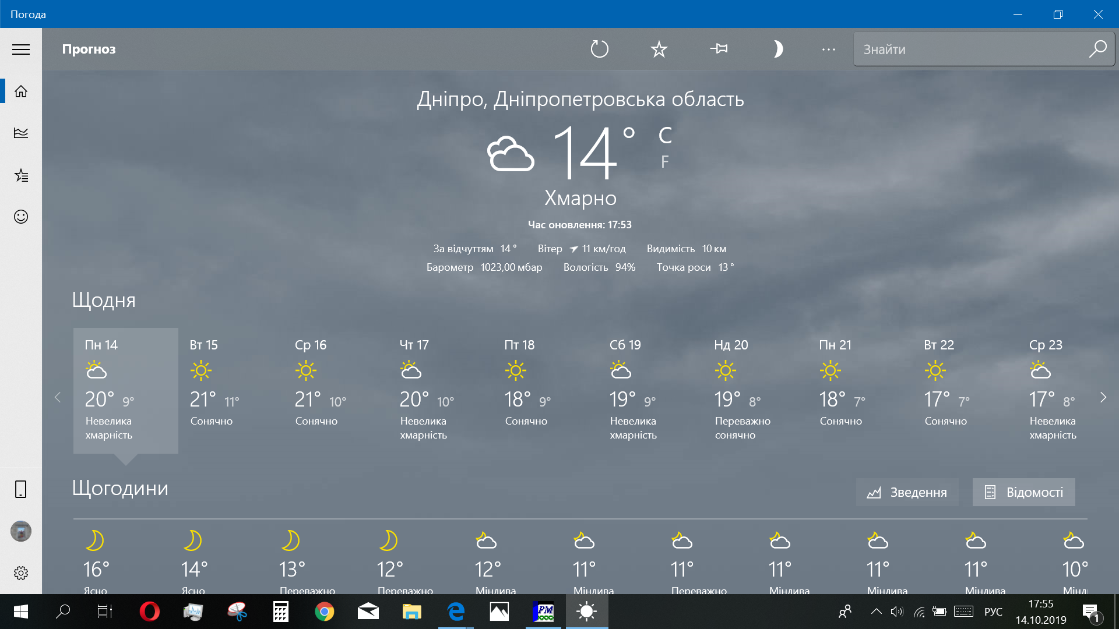Screen dimensions: 1119x629
Task: Go to Forecast home in sidebar
Action: 21,91
